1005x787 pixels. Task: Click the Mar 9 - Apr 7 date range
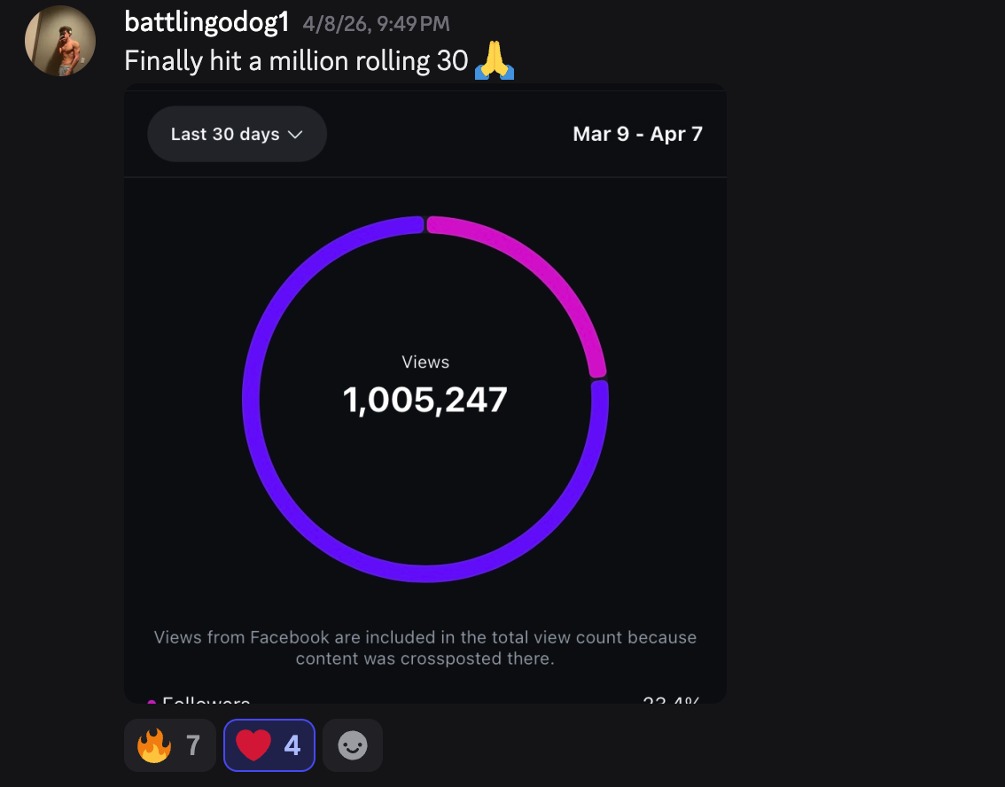[x=638, y=134]
